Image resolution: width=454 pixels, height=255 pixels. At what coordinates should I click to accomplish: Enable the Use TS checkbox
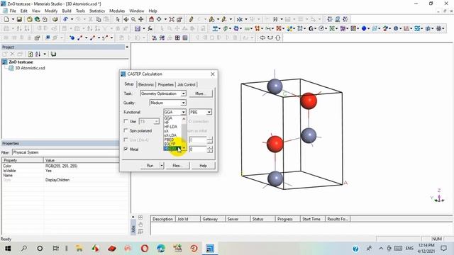click(126, 121)
